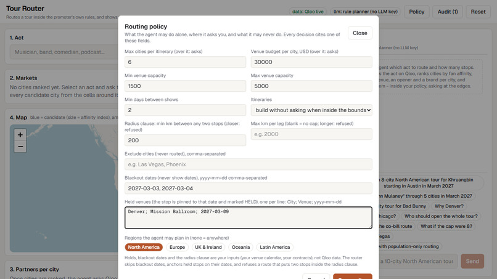
Task: Zoom out of the map with minus
Action: [20, 147]
